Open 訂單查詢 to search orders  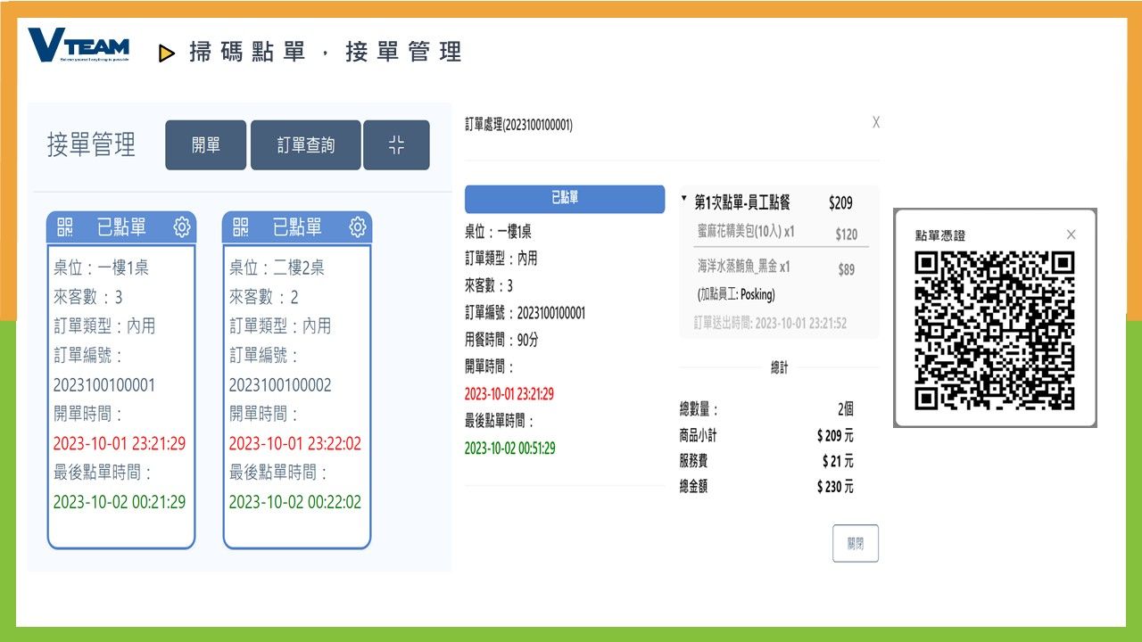point(307,144)
